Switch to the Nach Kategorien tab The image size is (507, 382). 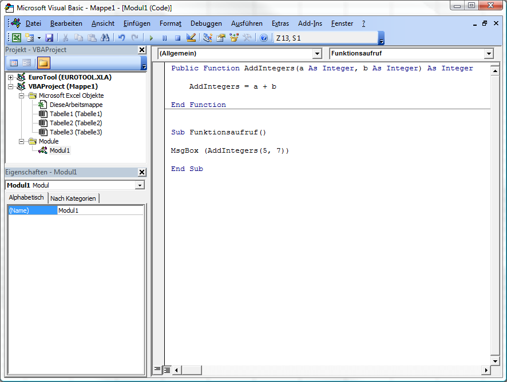tap(73, 198)
